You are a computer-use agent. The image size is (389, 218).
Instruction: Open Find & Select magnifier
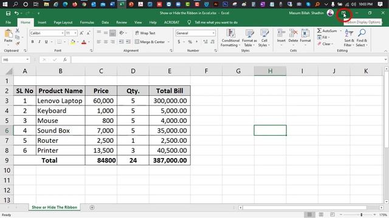point(362,38)
